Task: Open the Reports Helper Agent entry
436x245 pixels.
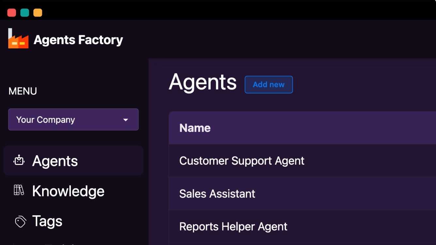Action: point(233,226)
